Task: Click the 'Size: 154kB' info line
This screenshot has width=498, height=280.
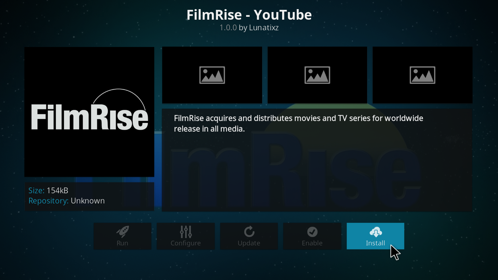Action: click(48, 190)
